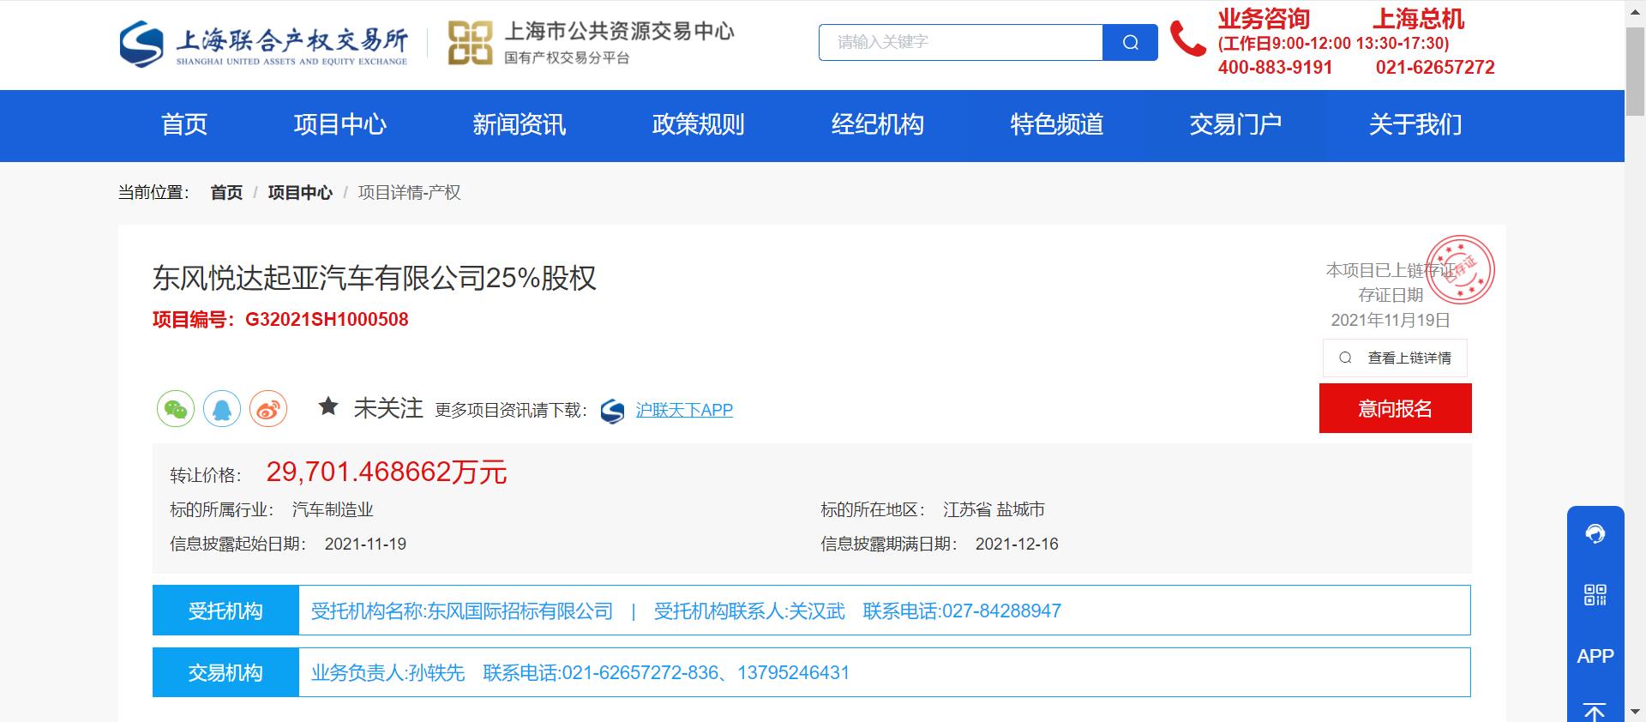Click the 查看上链详情 button

[1395, 358]
